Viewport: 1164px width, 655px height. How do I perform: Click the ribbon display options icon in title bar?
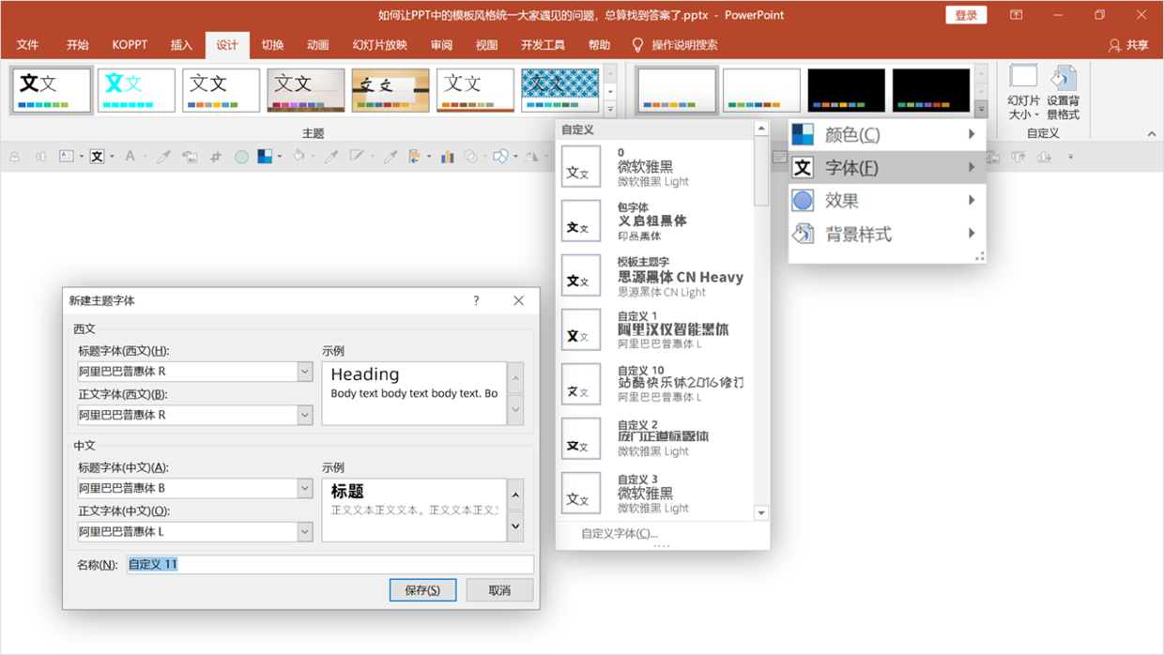pos(1017,15)
